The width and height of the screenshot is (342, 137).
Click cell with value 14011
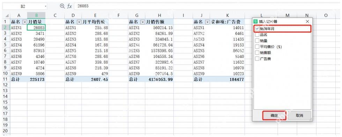point(228,27)
